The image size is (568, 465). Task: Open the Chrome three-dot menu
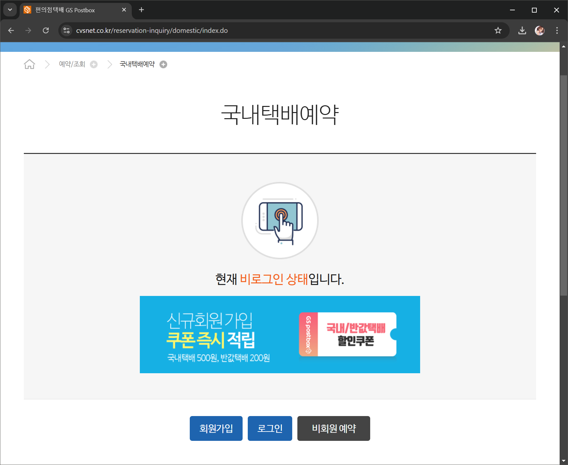[x=557, y=31]
